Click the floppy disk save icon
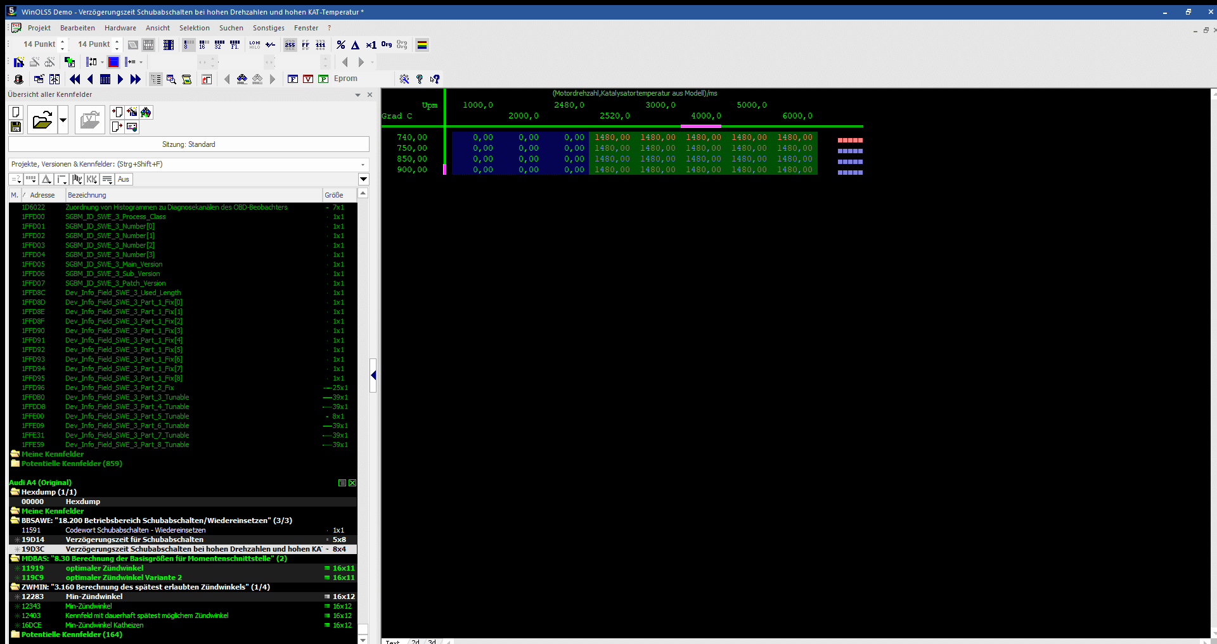The height and width of the screenshot is (644, 1217). 16,127
